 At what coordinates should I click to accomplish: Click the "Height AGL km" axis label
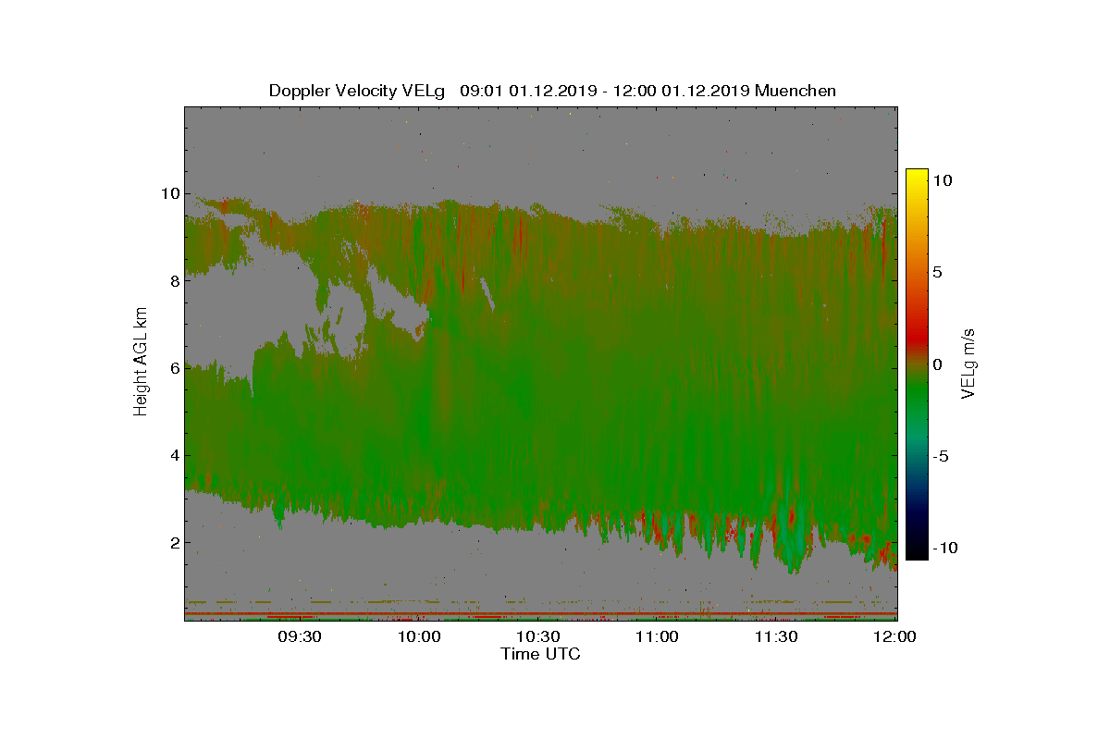pyautogui.click(x=141, y=364)
